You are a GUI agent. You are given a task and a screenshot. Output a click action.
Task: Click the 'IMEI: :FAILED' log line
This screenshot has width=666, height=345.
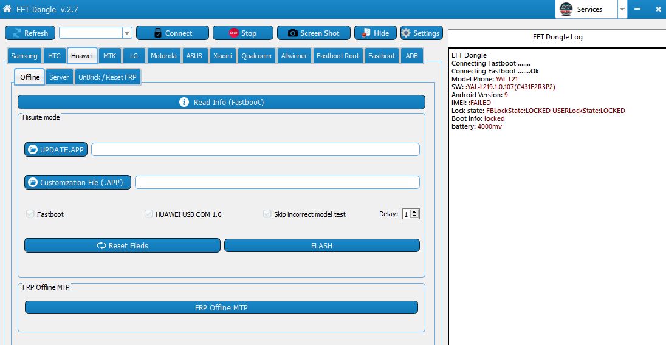click(471, 103)
